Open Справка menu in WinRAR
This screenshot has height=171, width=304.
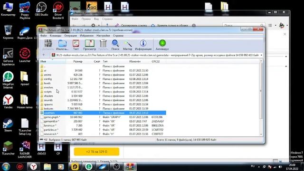pyautogui.click(x=118, y=36)
